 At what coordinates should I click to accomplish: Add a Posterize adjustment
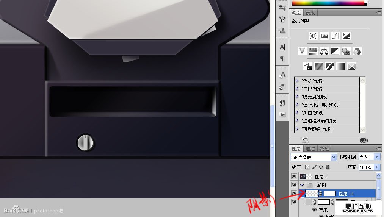pyautogui.click(x=319, y=66)
